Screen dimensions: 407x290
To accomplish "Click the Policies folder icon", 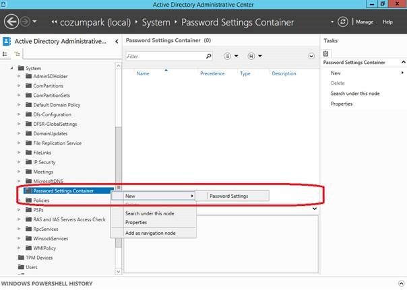I will (x=28, y=200).
